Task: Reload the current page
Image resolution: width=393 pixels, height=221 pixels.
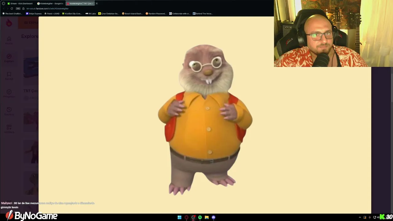Action: [12, 9]
